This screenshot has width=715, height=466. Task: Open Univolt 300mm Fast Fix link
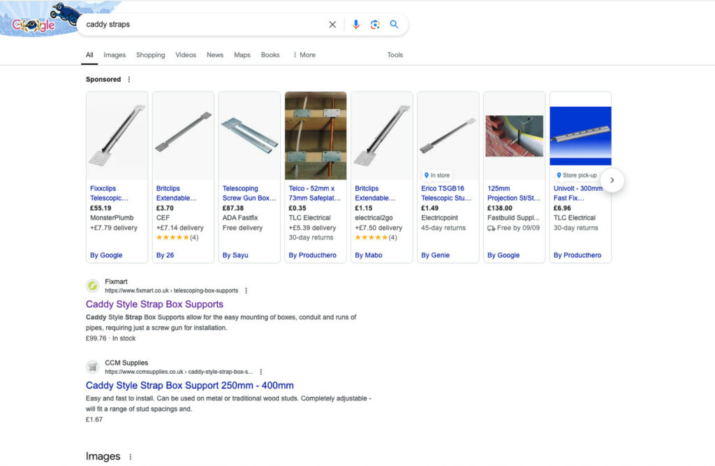(577, 194)
